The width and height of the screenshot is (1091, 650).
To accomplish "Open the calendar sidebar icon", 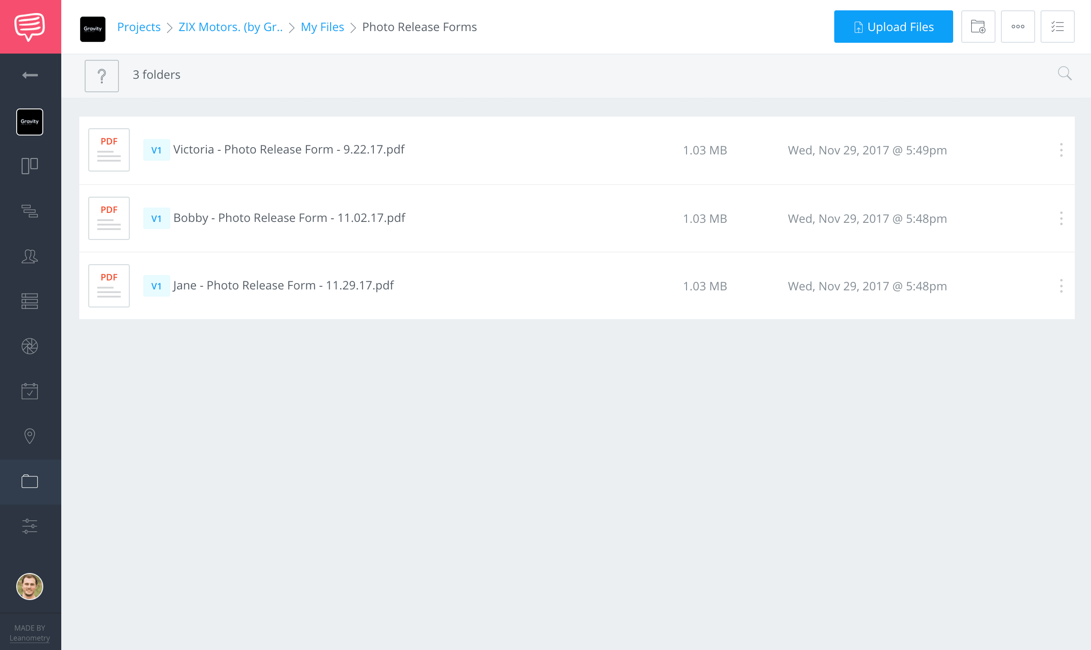I will (30, 391).
